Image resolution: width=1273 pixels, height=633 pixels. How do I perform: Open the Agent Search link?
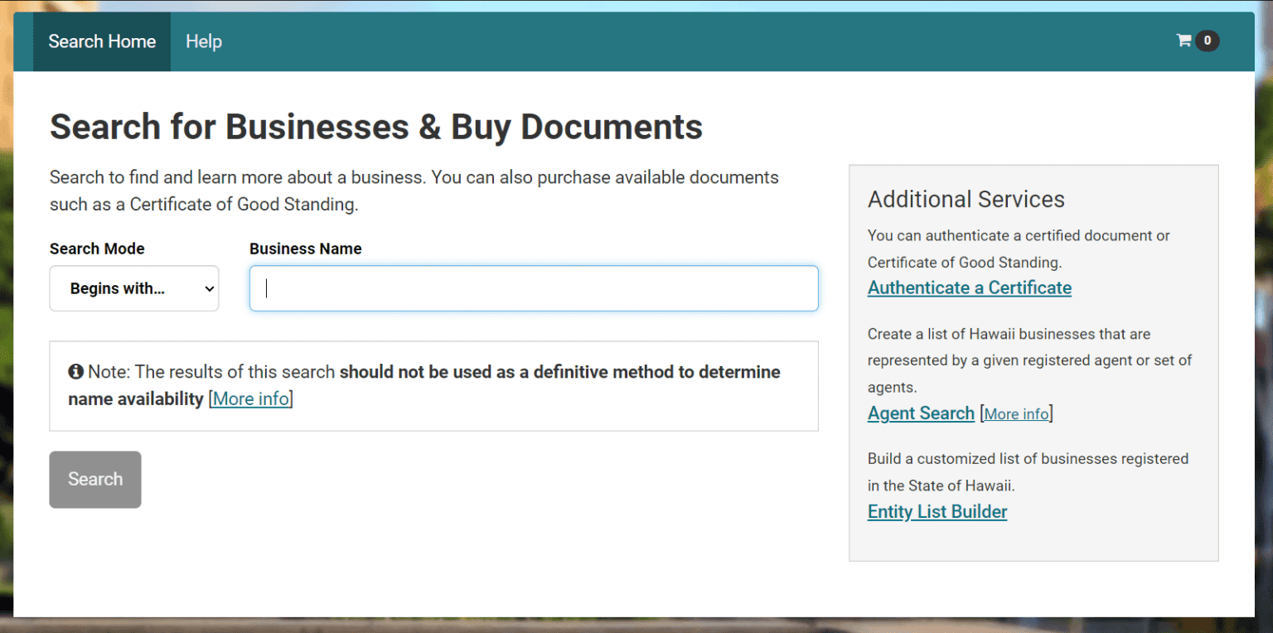click(921, 413)
